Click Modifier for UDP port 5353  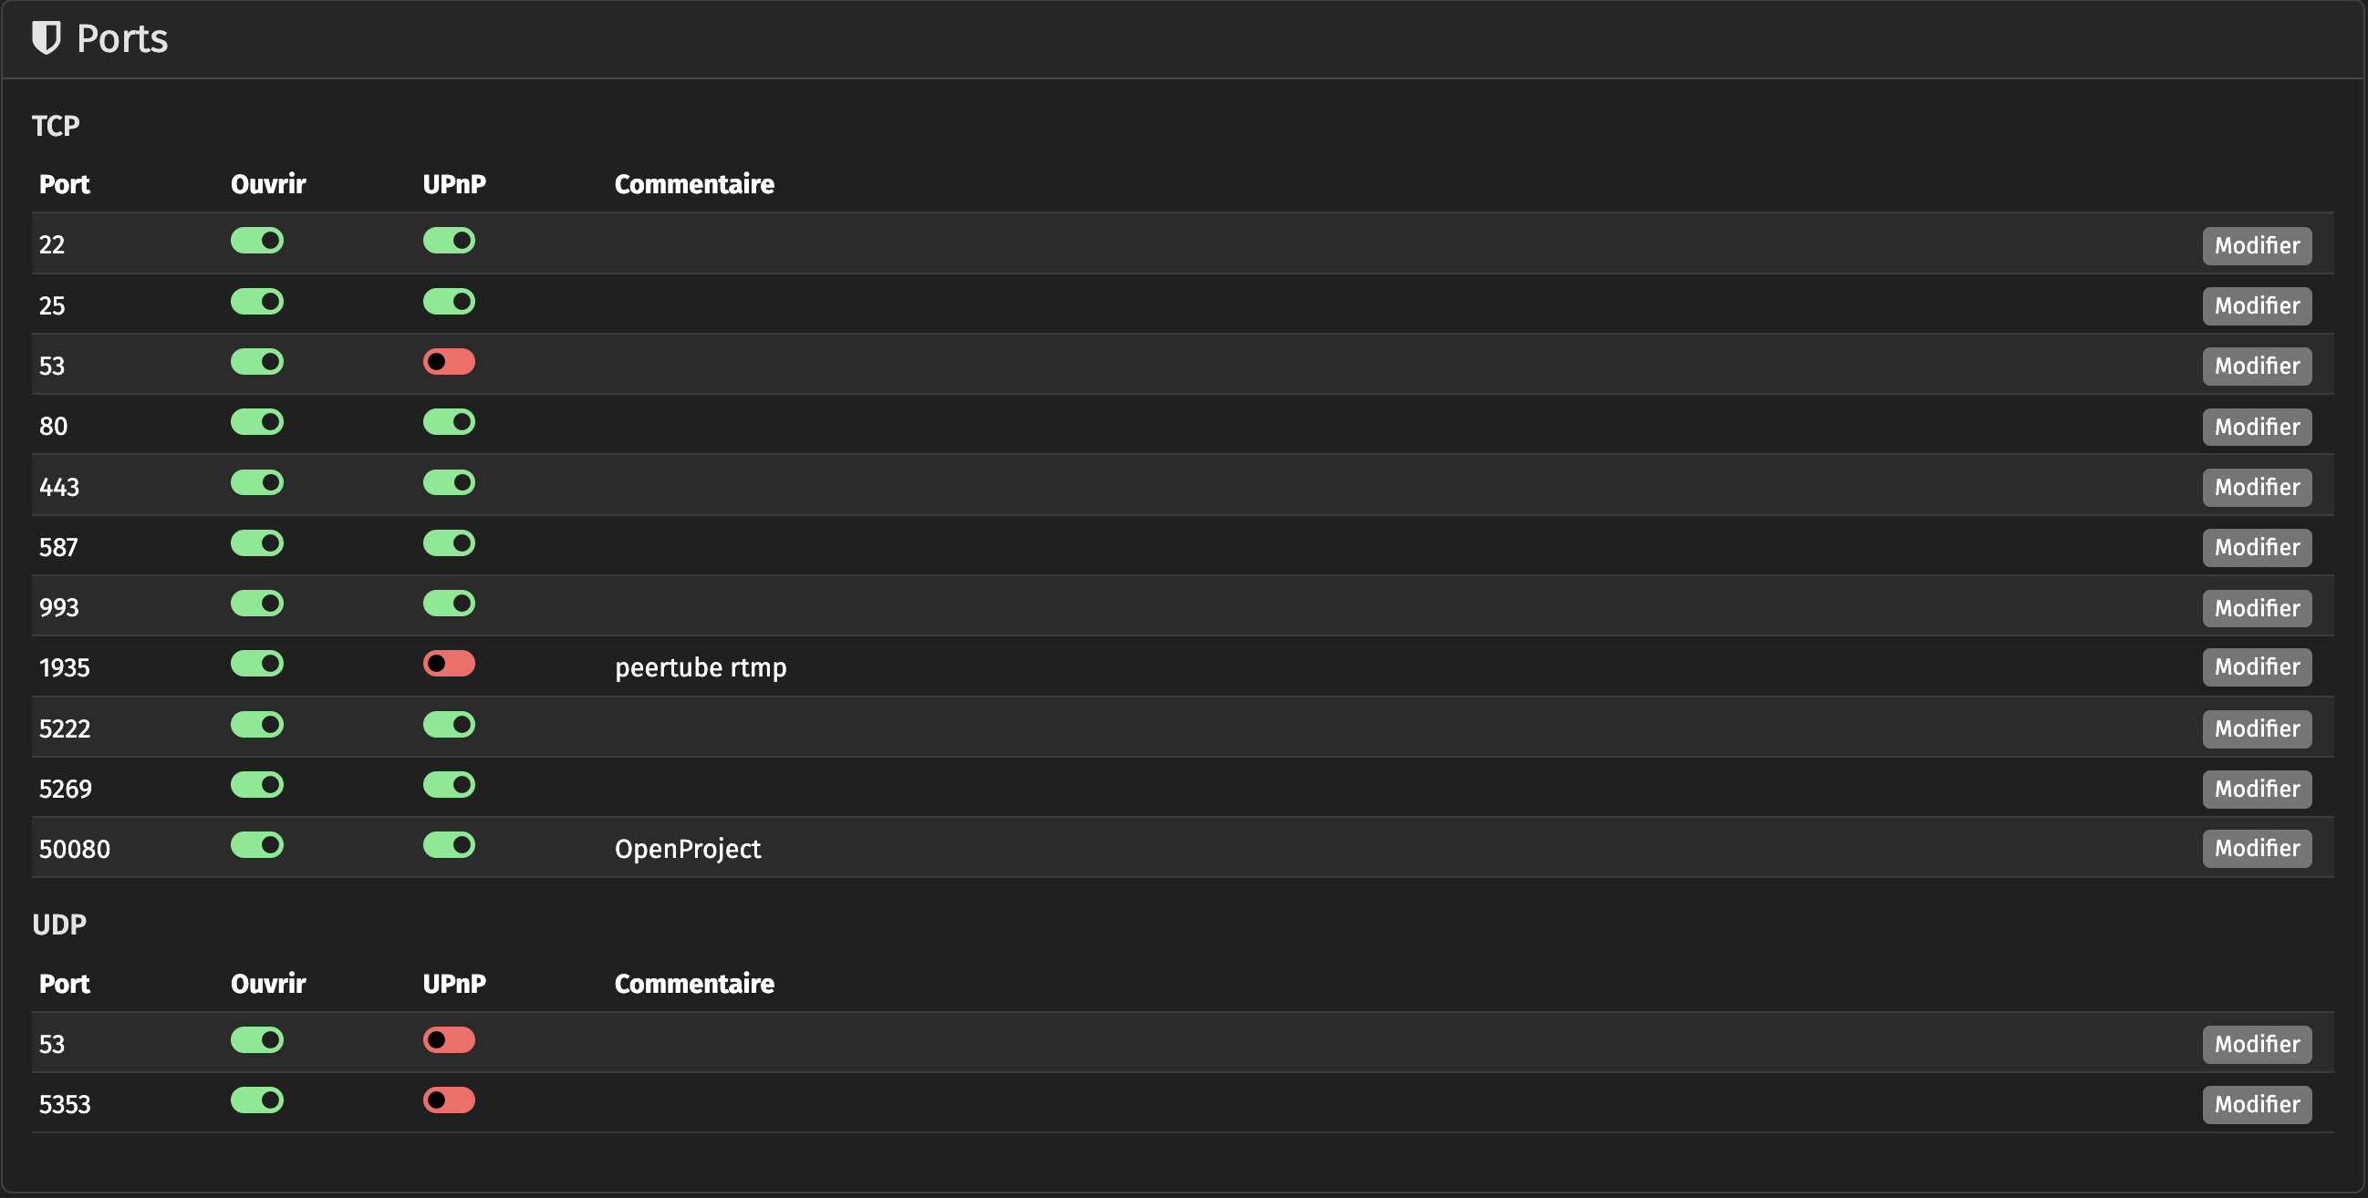point(2256,1104)
